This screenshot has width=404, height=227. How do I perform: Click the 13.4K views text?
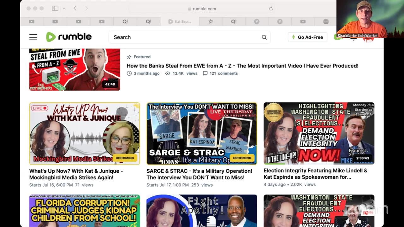(x=185, y=73)
